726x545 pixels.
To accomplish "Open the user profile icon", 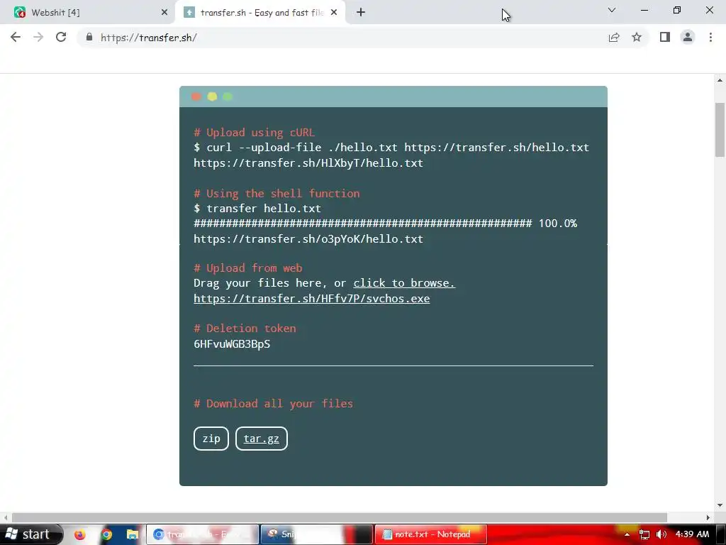I will click(x=688, y=37).
